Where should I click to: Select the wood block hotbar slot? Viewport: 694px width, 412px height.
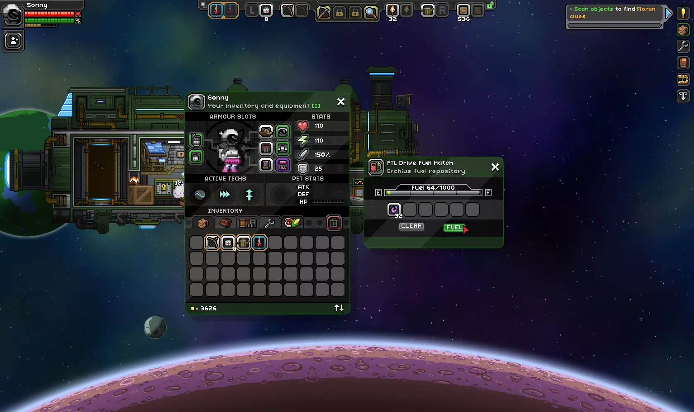[463, 10]
